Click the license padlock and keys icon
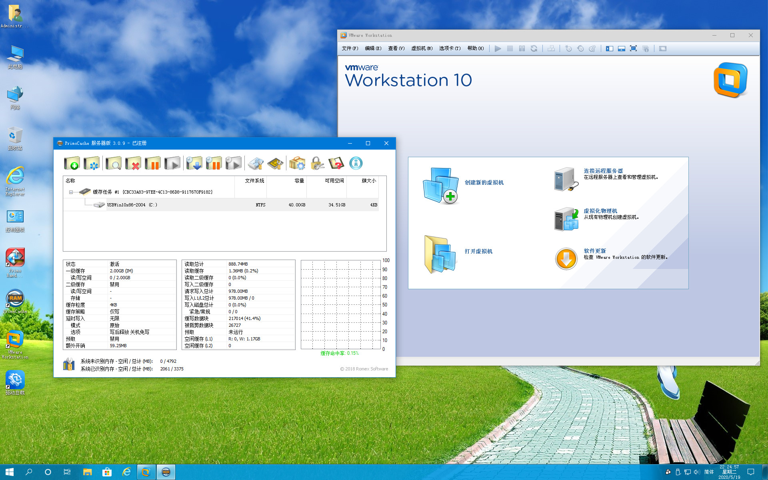Viewport: 768px width, 480px height. (317, 163)
